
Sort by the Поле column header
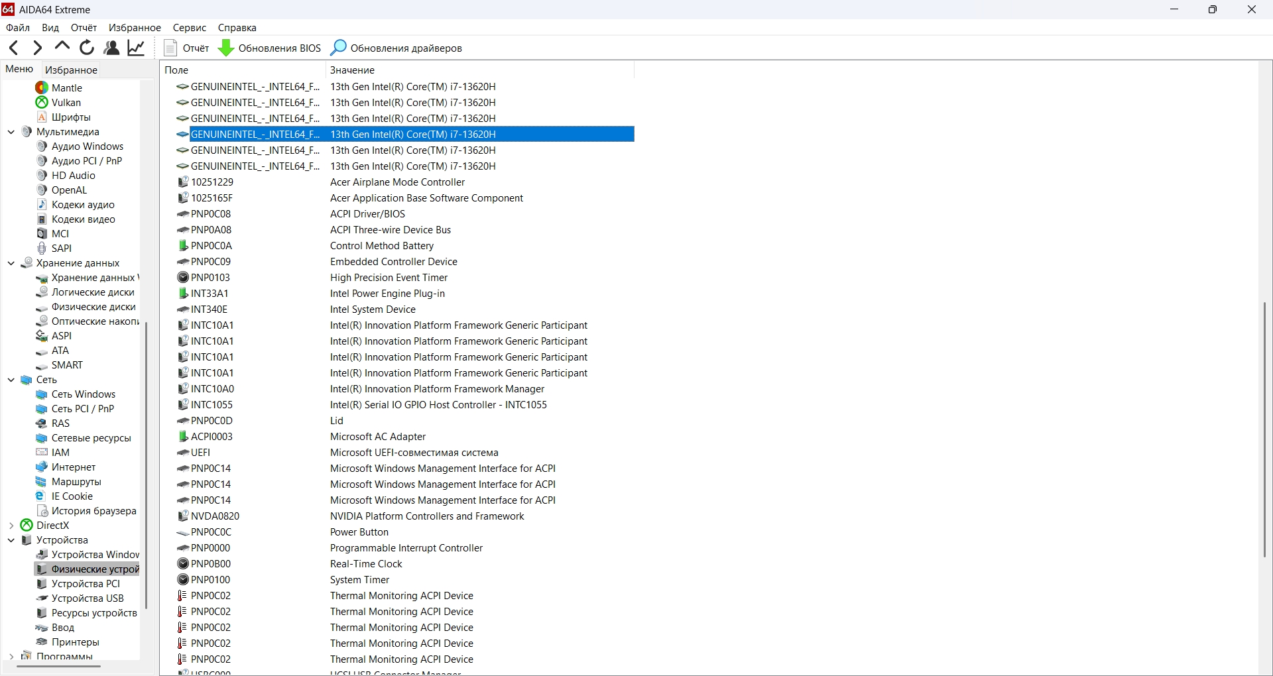[243, 70]
